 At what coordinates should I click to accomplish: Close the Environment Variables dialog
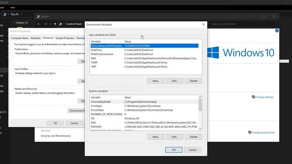(203, 25)
